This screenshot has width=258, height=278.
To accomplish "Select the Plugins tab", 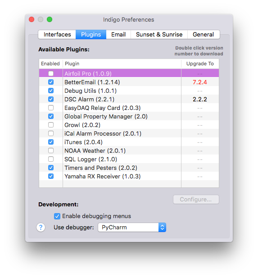I will pos(91,34).
